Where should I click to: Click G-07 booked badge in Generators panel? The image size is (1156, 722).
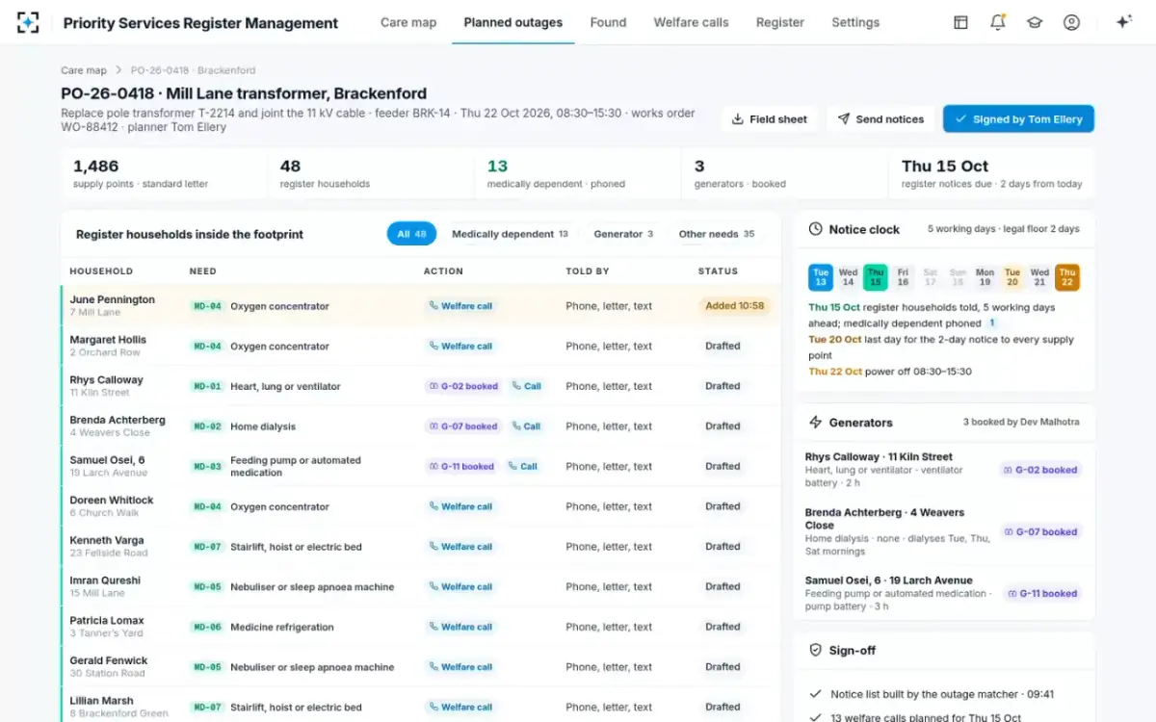[x=1040, y=532]
